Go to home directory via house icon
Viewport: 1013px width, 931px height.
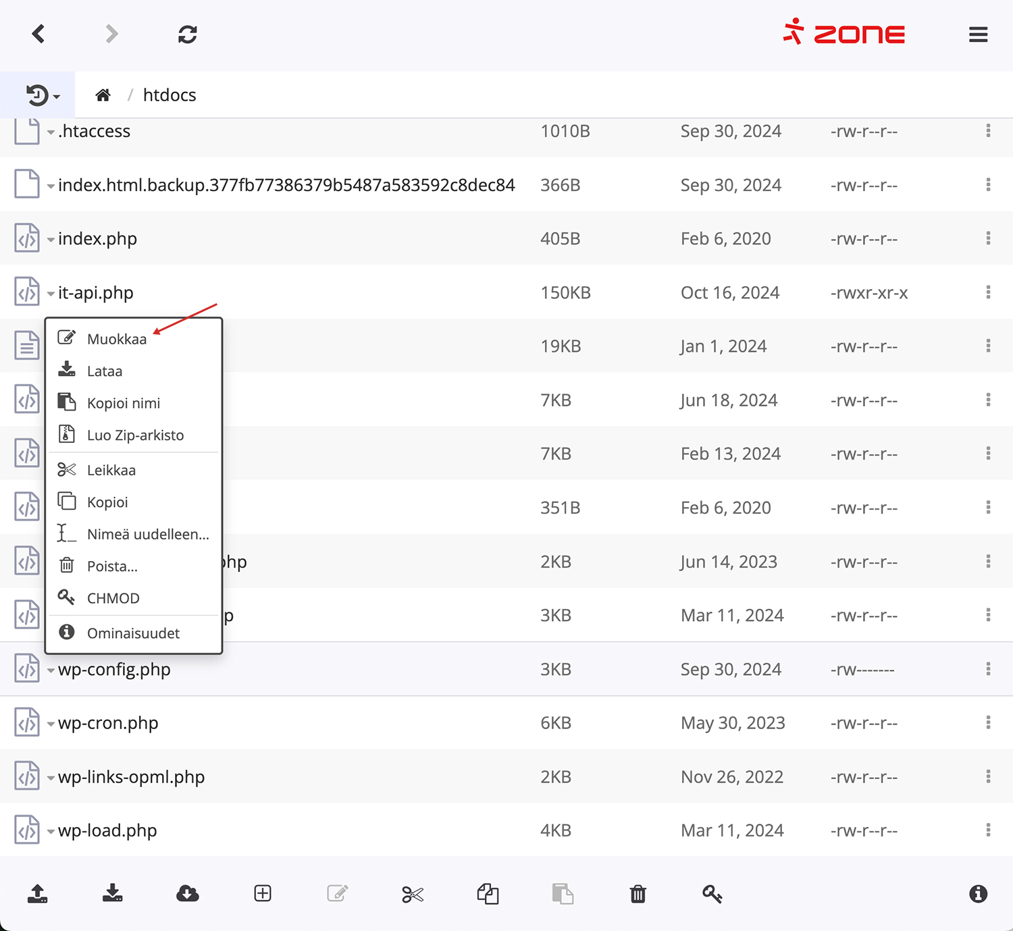pos(103,95)
